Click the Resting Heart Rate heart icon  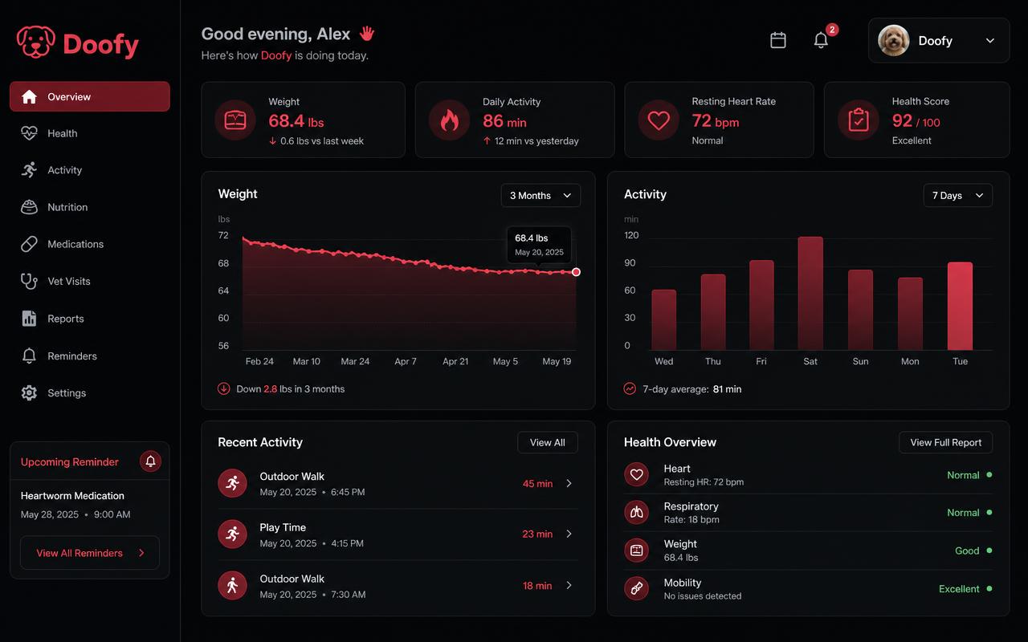click(x=659, y=120)
